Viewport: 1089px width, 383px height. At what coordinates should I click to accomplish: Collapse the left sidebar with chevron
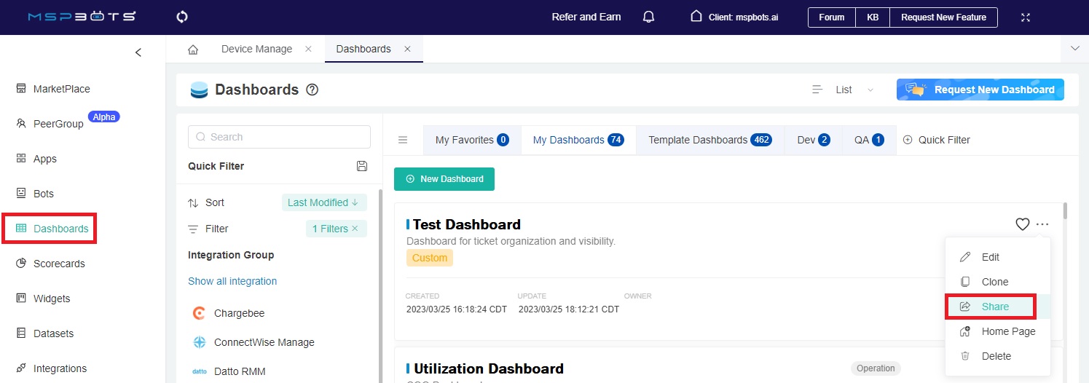pos(138,52)
